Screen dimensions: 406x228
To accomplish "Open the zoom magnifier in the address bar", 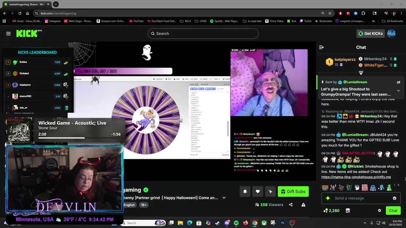I will click(x=323, y=13).
